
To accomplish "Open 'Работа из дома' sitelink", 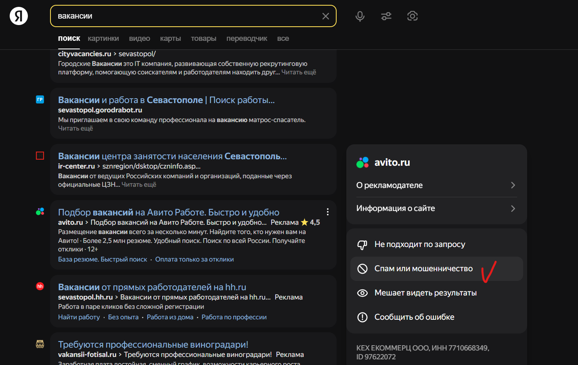I will click(x=170, y=317).
